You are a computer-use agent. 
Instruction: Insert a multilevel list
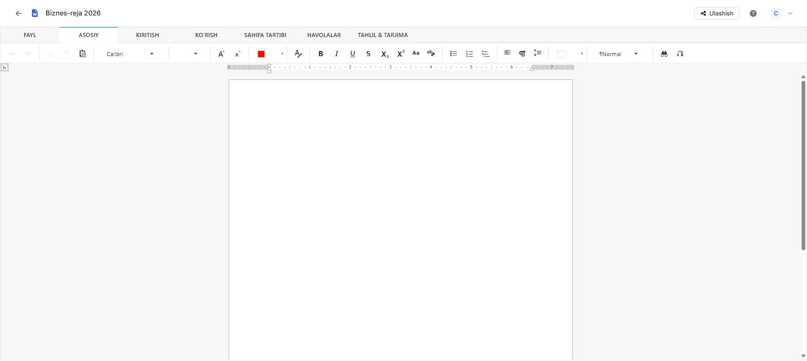tap(485, 54)
